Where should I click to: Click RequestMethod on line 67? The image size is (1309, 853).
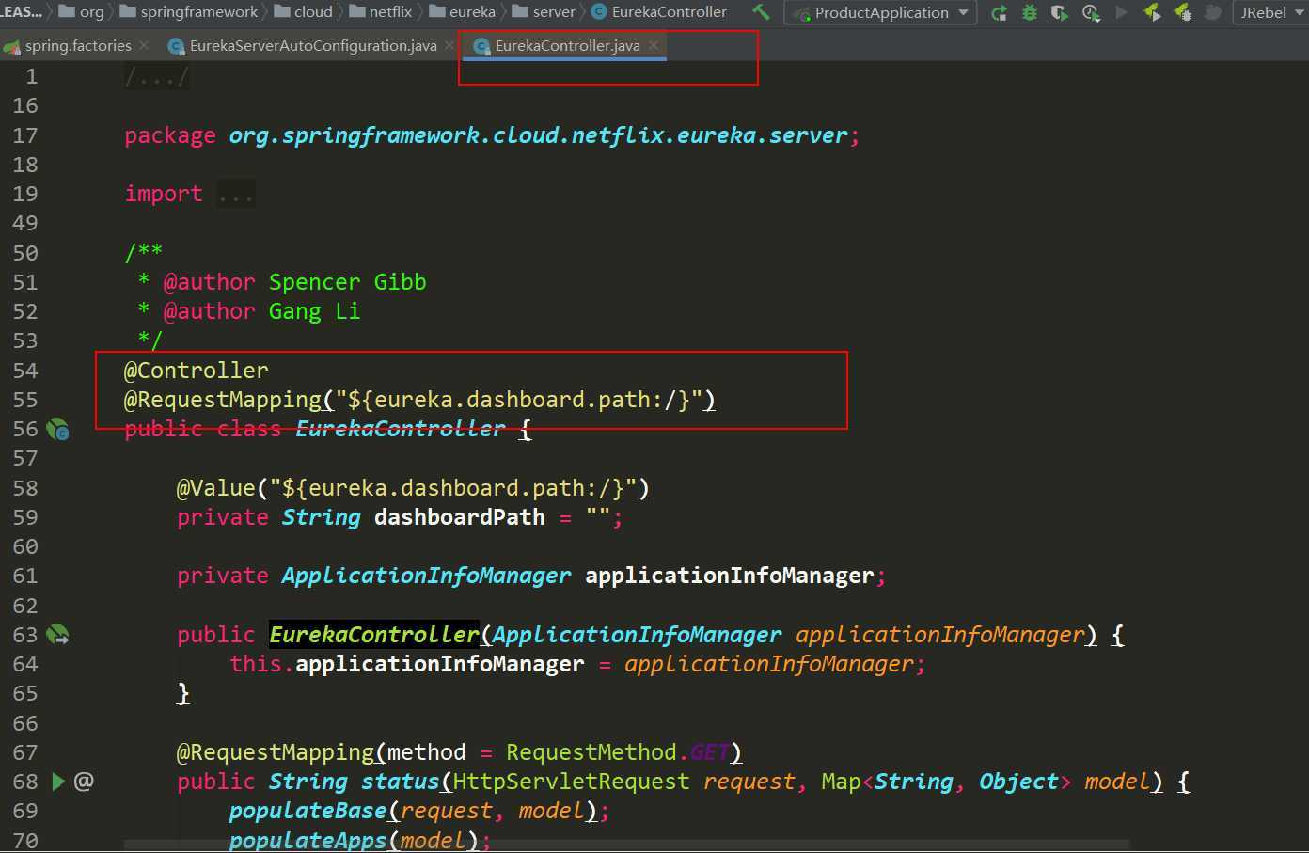point(591,752)
